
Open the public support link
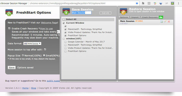[53, 81]
